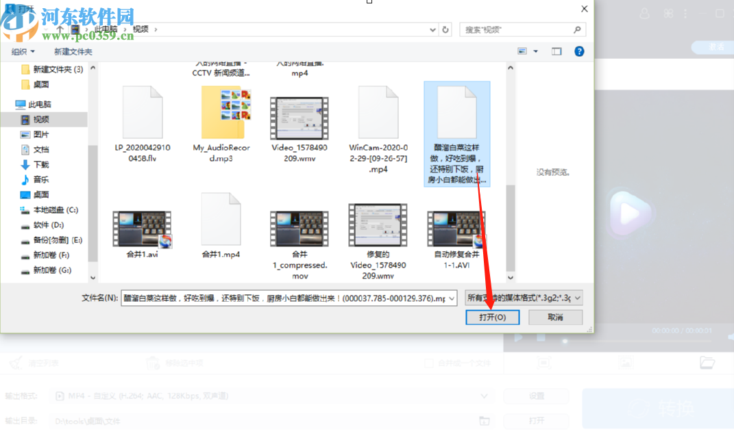The width and height of the screenshot is (734, 440).
Task: Select 本地磁盘 (C:) drive
Action: tap(49, 210)
